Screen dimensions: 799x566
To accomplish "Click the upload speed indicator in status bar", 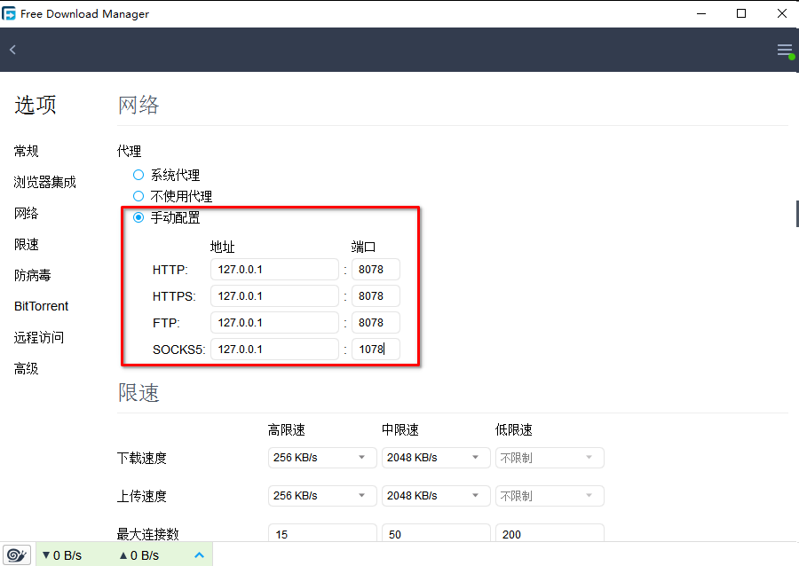I will (x=138, y=555).
